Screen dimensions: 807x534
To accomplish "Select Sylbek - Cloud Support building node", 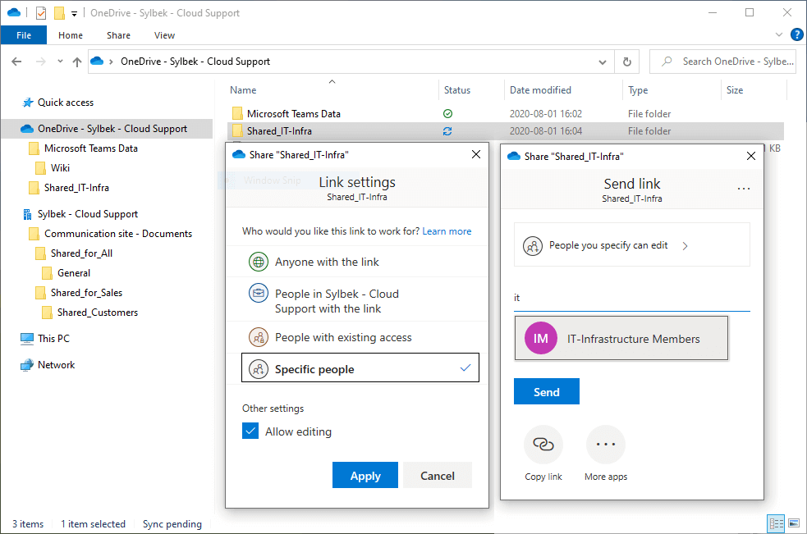I will 88,214.
